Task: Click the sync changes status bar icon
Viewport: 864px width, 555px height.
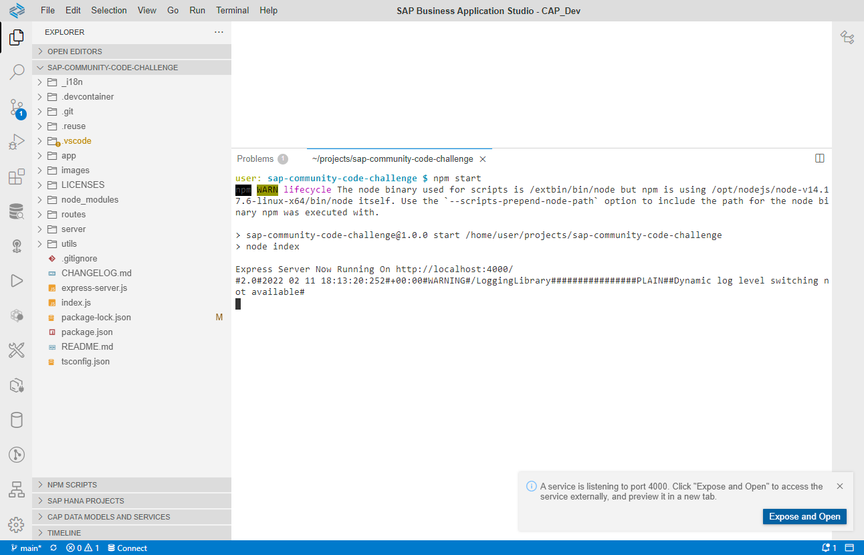Action: tap(53, 548)
